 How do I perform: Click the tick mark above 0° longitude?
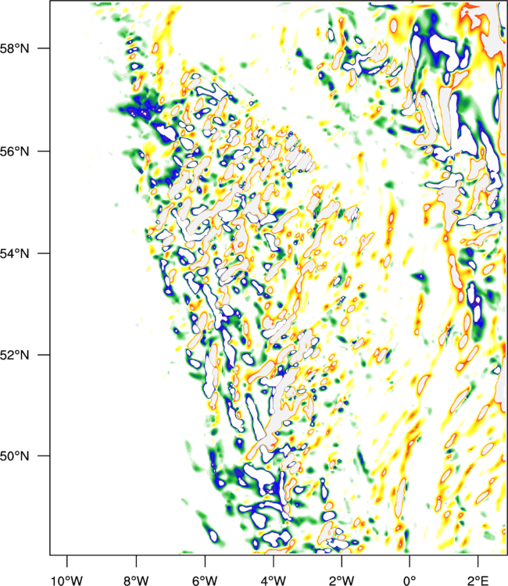pyautogui.click(x=410, y=561)
